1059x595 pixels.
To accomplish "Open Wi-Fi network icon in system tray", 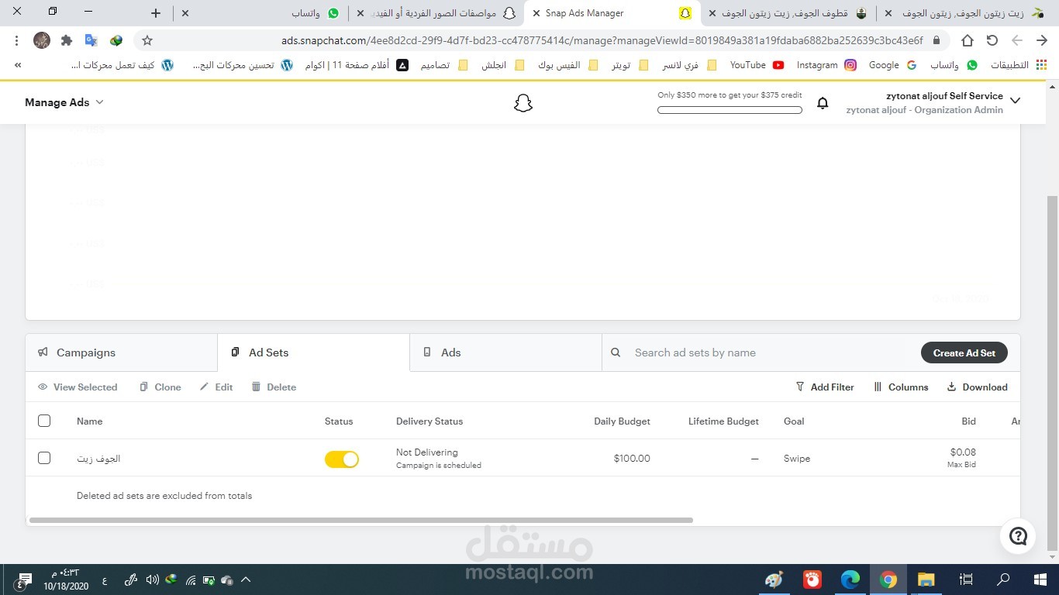I will point(191,580).
